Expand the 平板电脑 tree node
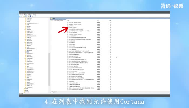The width and height of the screenshot is (189, 108). click(24, 29)
